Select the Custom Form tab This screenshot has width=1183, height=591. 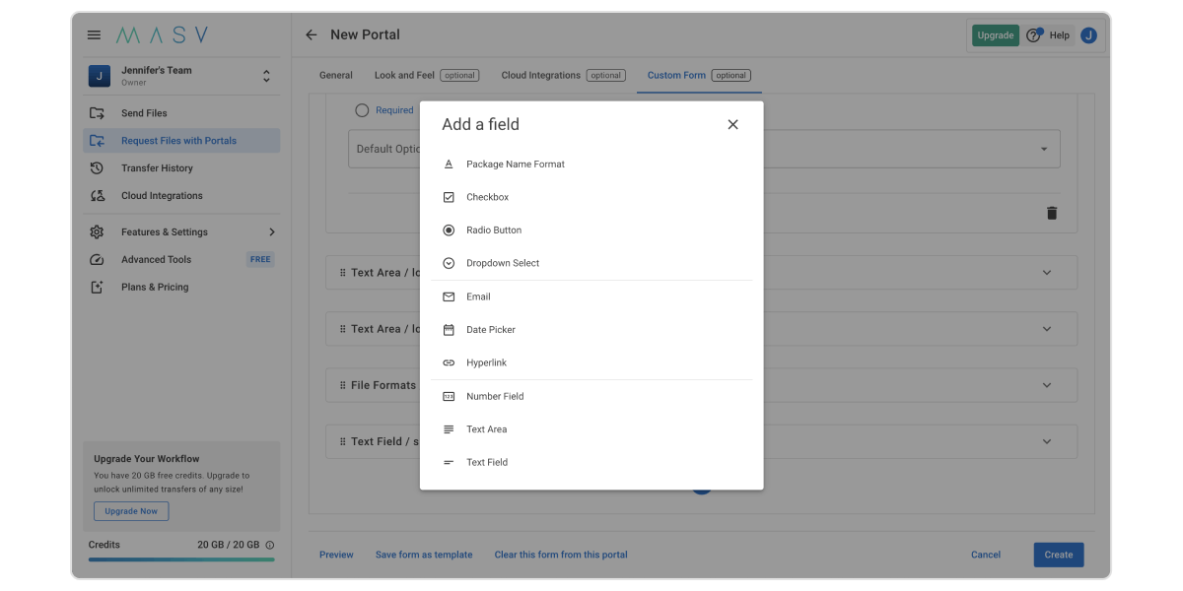pyautogui.click(x=699, y=75)
